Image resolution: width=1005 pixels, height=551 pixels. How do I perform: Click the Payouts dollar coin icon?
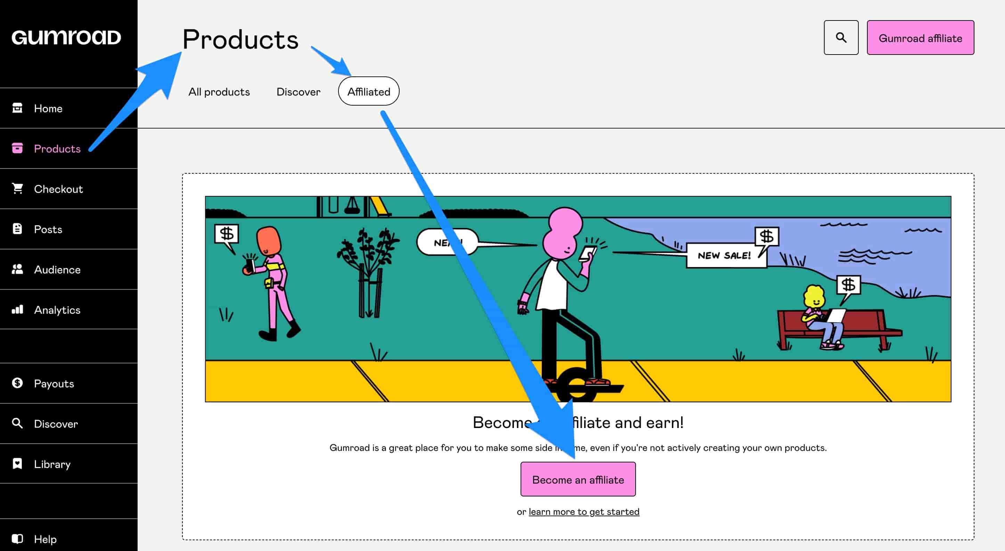[17, 383]
